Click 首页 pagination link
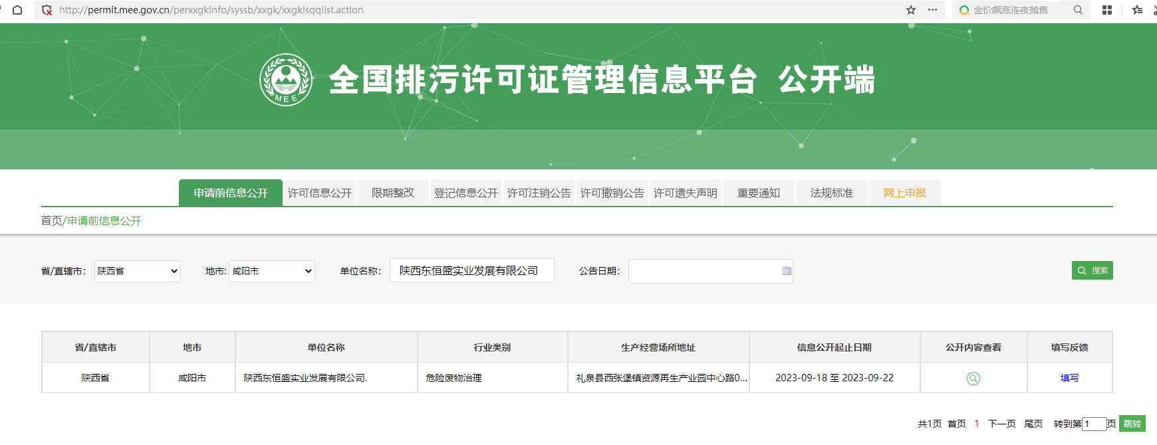Image resolution: width=1157 pixels, height=445 pixels. point(957,424)
